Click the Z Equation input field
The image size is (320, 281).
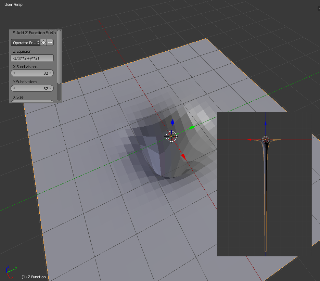[32, 58]
